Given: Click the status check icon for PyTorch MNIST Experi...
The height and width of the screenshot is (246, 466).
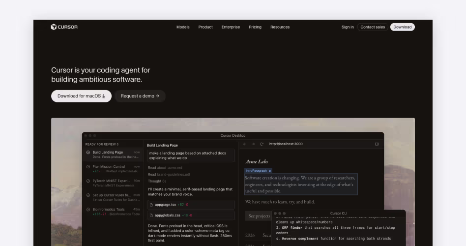Looking at the screenshot, I should tap(88, 181).
